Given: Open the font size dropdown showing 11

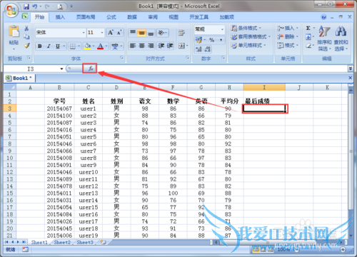Looking at the screenshot, I should tap(102, 33).
